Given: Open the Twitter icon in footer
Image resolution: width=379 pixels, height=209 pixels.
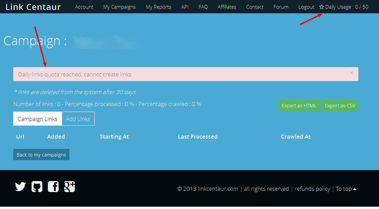Looking at the screenshot, I should [x=20, y=187].
